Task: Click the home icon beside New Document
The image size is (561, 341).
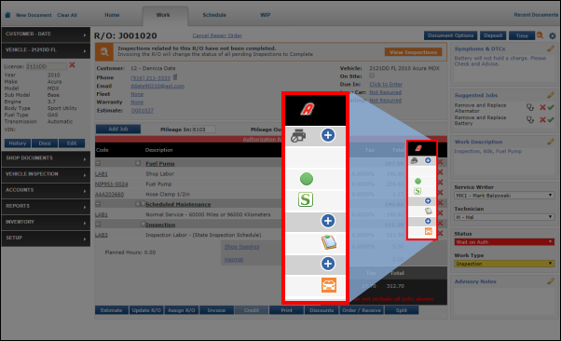Action: [x=7, y=15]
